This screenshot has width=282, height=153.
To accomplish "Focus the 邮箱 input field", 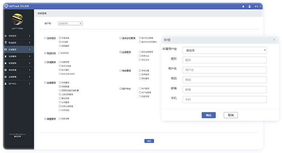I will (225, 90).
